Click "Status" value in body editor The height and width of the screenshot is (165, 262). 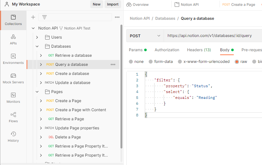click(x=201, y=86)
